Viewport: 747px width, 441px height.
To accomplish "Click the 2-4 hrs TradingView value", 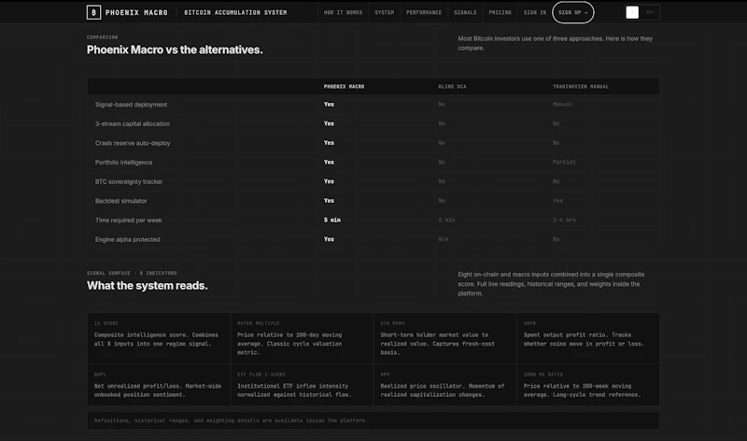I will click(x=564, y=220).
